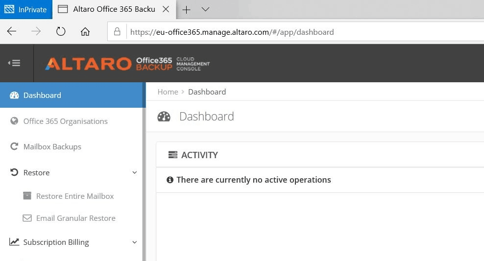Viewport: 484px width, 261px height.
Task: Open the tab list dropdown chevron
Action: coord(205,9)
